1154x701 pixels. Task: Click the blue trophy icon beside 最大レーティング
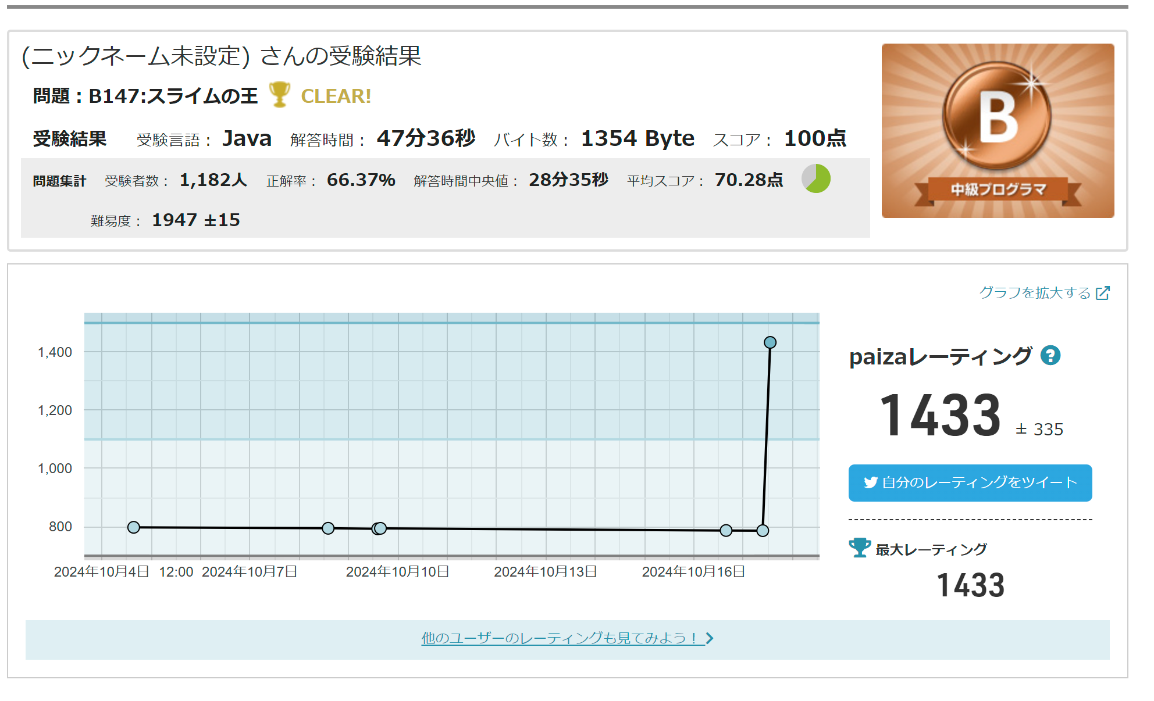[859, 548]
